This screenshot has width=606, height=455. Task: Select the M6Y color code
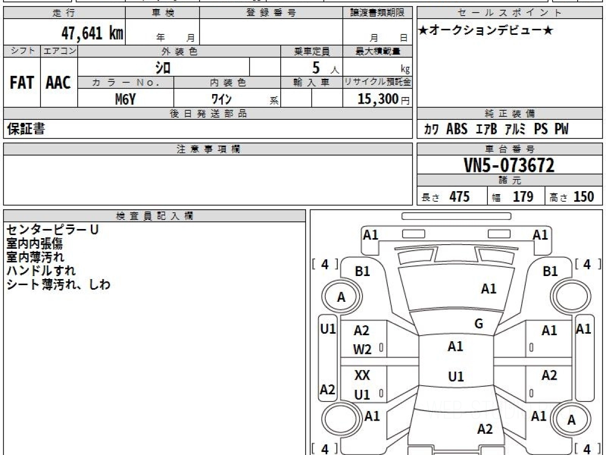[x=125, y=99]
